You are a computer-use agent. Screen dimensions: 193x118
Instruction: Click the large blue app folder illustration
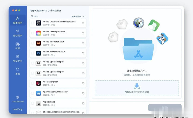pyautogui.click(x=138, y=49)
